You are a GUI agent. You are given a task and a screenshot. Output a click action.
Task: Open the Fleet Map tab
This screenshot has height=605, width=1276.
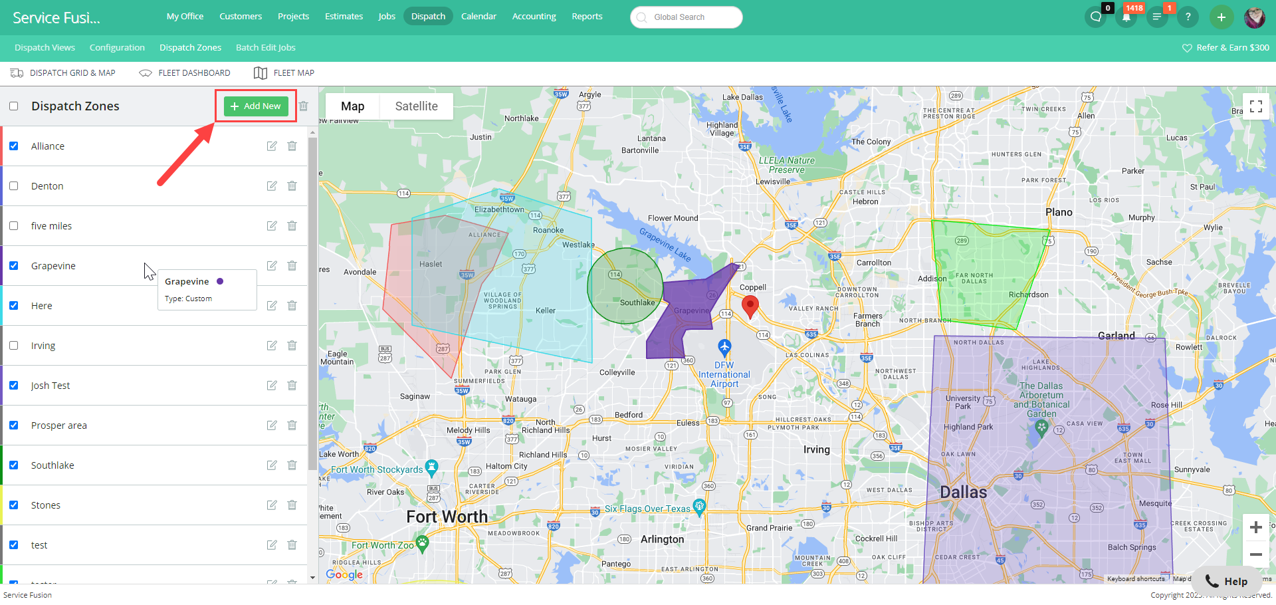tap(284, 73)
